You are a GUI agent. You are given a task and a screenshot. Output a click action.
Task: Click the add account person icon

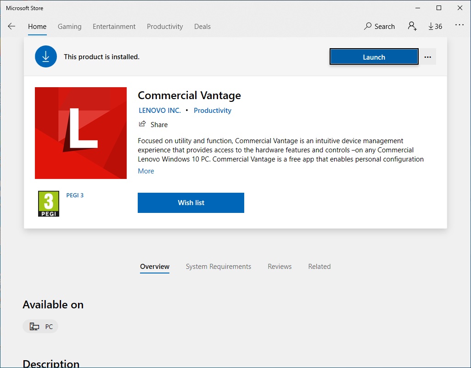coord(412,26)
